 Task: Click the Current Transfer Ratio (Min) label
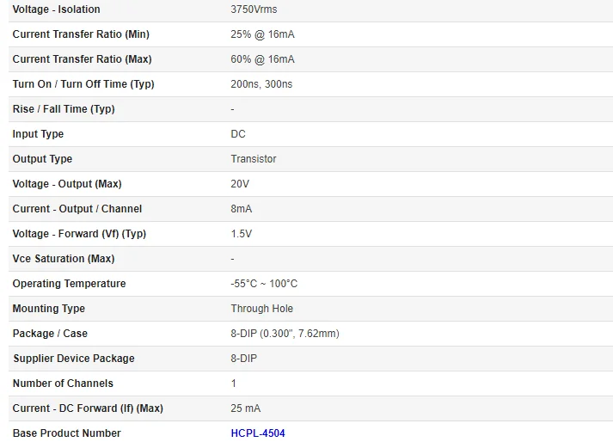coord(81,34)
